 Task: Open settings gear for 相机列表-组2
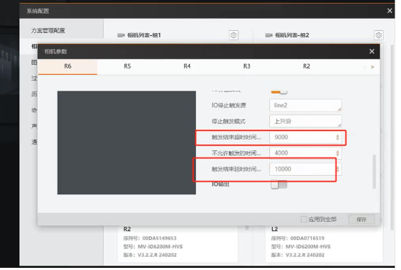click(x=379, y=35)
